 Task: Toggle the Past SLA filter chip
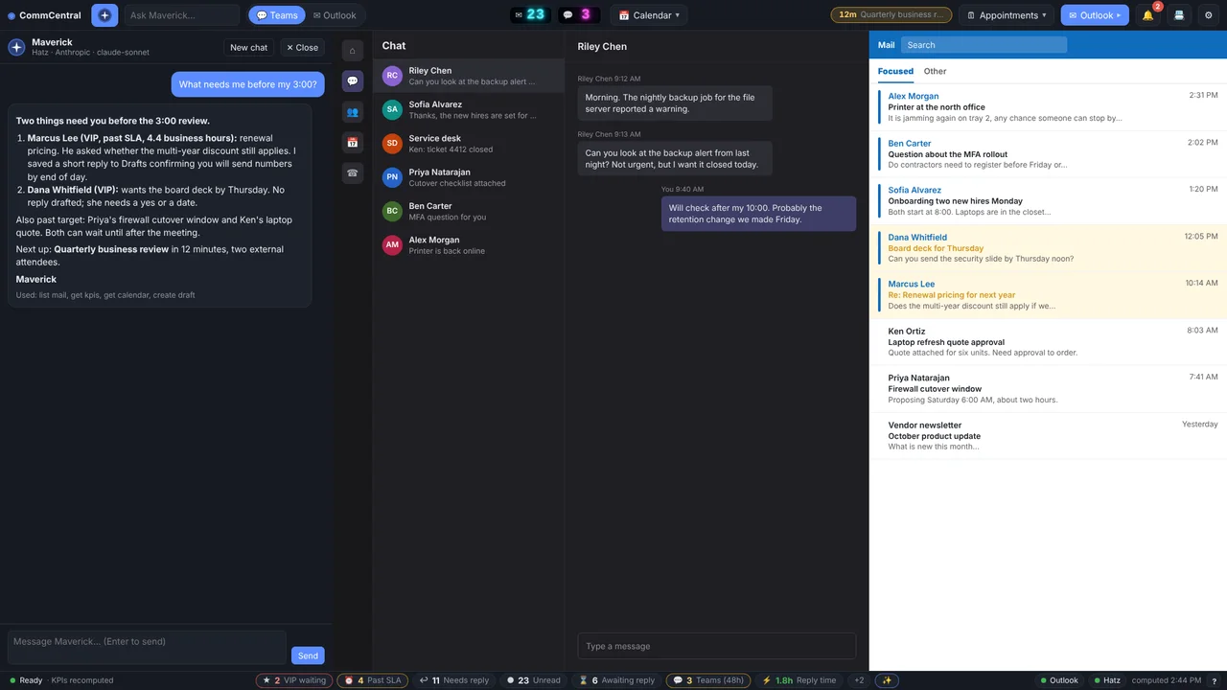point(373,680)
